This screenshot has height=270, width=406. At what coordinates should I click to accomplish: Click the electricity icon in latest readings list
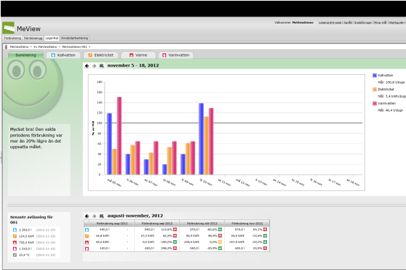click(15, 236)
